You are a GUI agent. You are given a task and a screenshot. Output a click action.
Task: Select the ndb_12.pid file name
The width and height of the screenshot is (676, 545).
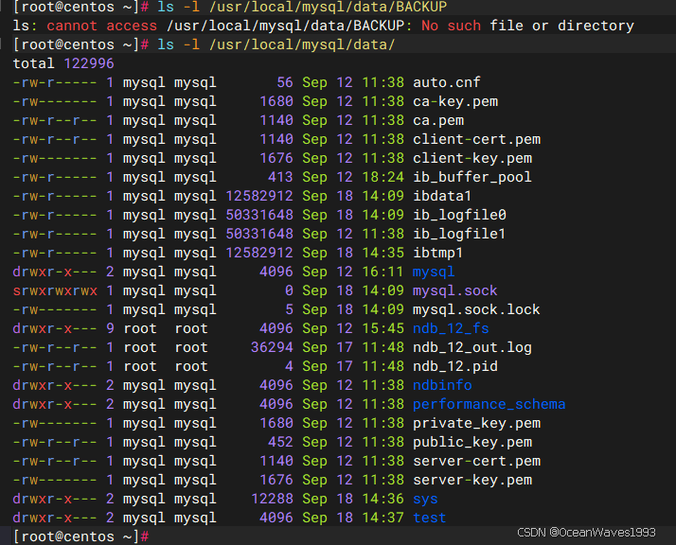[x=455, y=366]
